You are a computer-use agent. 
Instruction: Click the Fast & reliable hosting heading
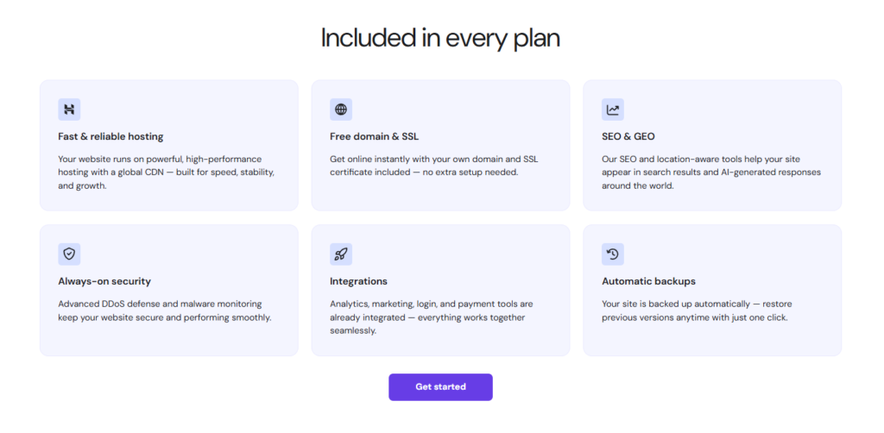110,136
